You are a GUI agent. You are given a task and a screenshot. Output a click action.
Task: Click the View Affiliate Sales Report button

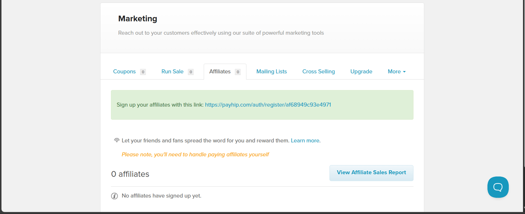point(371,173)
